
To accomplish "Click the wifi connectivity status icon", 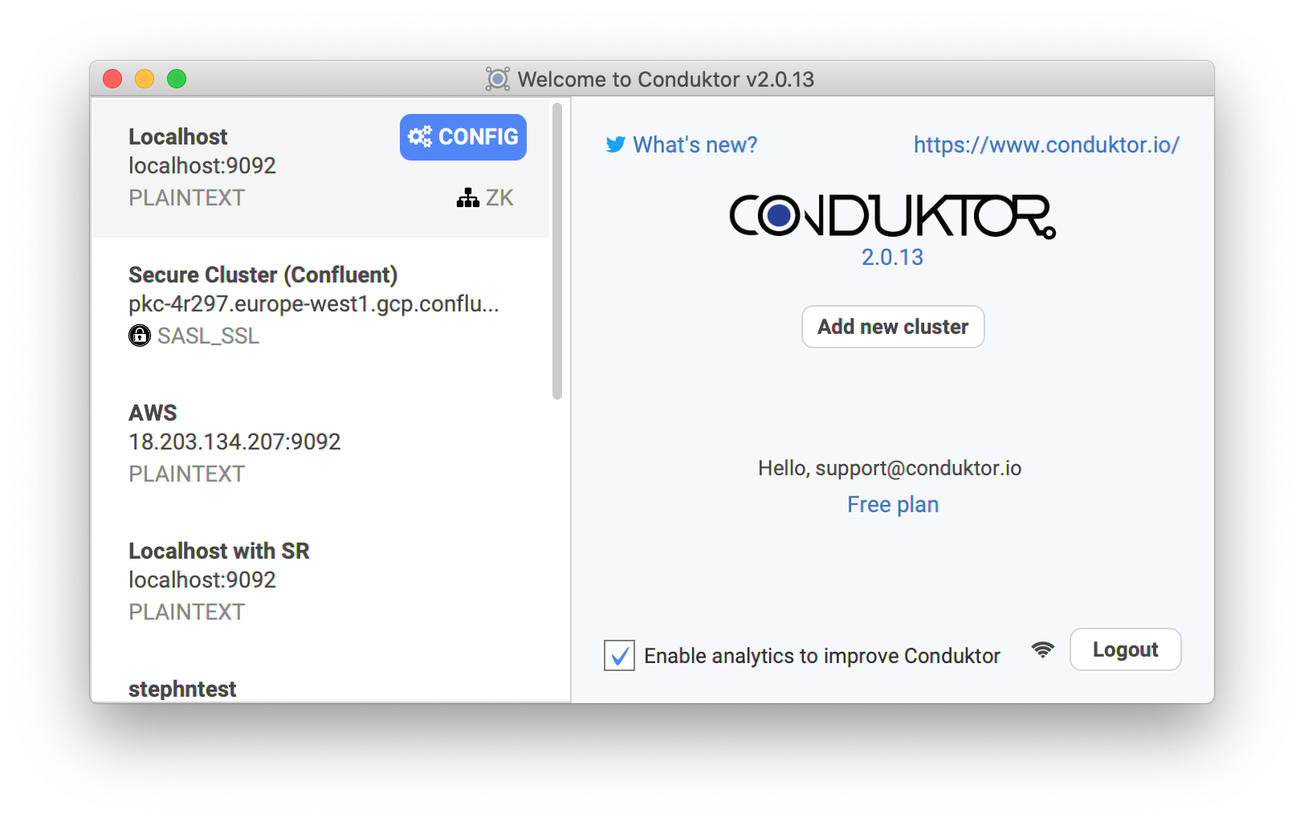I will (x=1042, y=649).
